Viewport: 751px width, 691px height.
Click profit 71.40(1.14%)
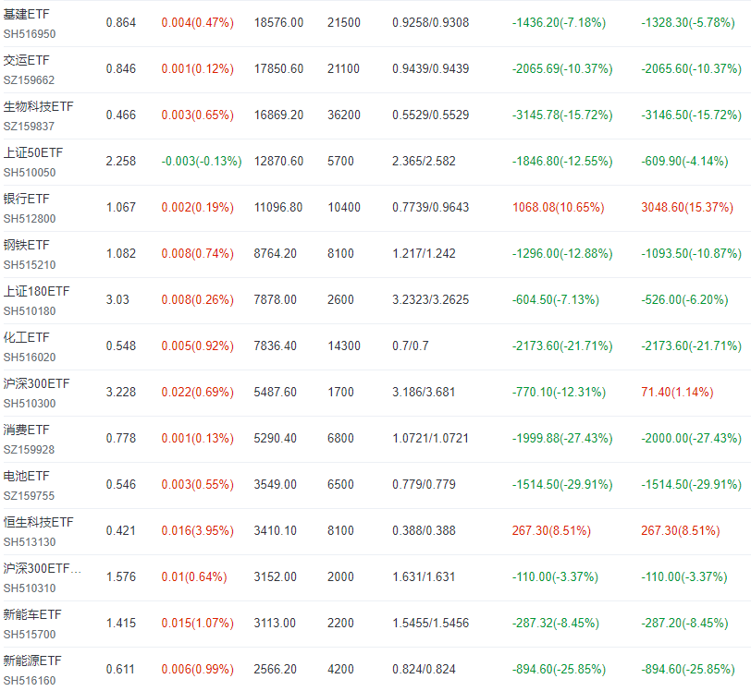677,392
